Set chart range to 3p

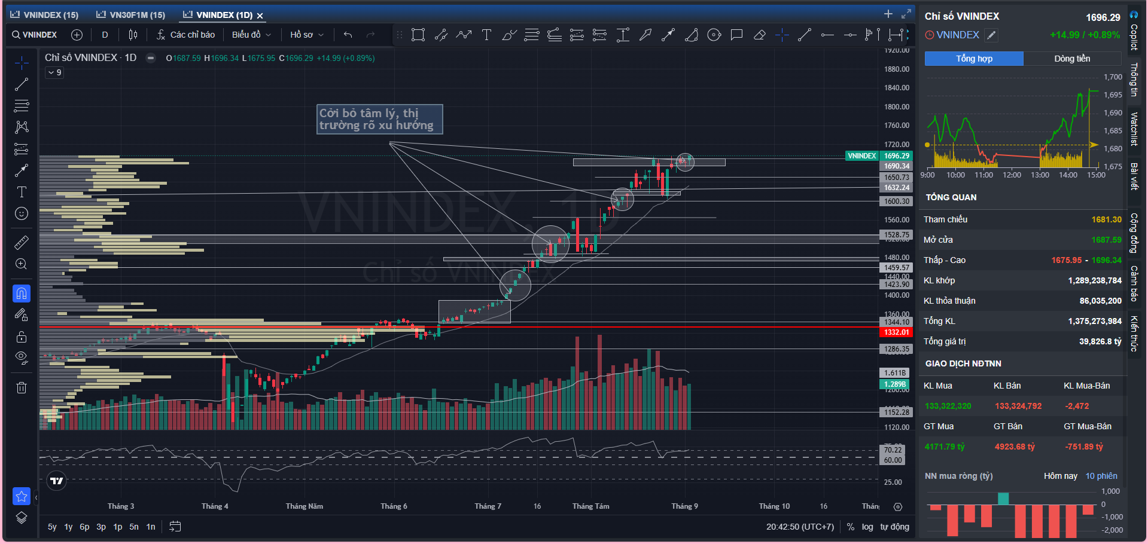pos(101,527)
